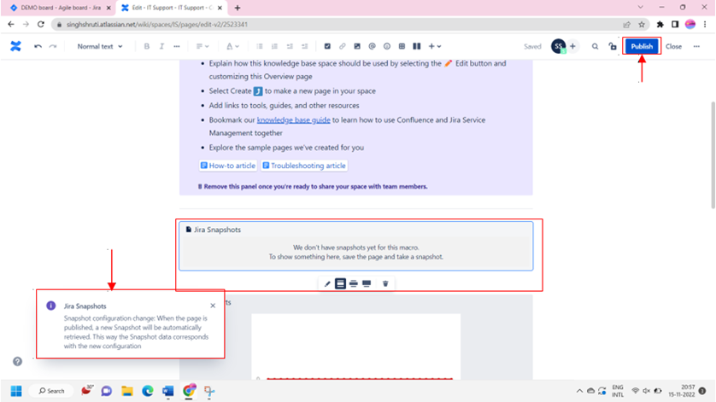Click the taskbar Search box
This screenshot has width=716, height=402.
pyautogui.click(x=51, y=391)
